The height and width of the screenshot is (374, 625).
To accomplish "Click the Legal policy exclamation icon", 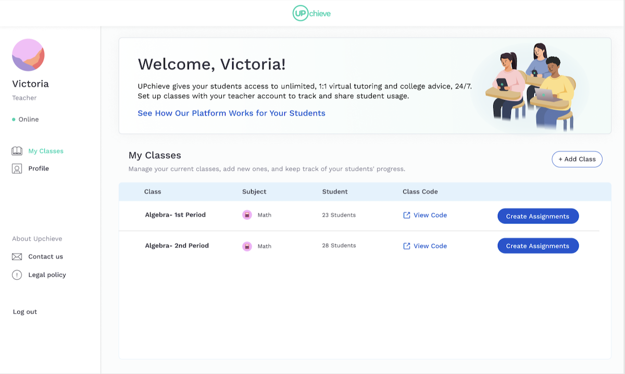I will [17, 275].
